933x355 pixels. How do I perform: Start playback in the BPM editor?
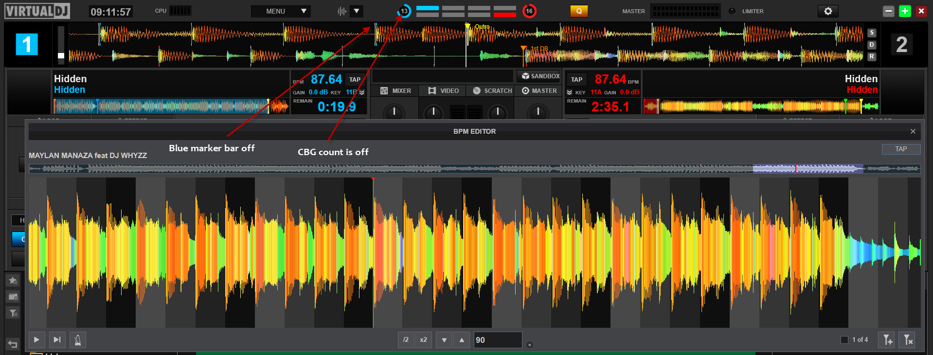click(36, 339)
